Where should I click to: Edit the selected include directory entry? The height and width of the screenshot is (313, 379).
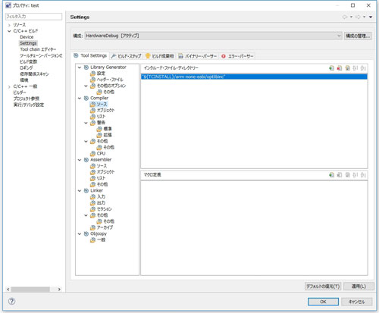click(x=347, y=68)
